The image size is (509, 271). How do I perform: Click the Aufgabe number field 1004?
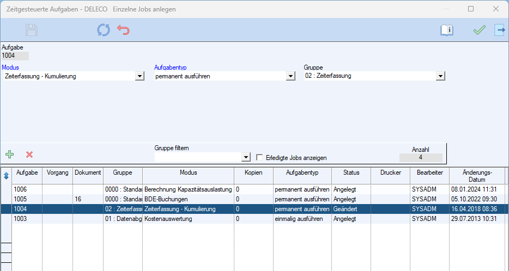(15, 56)
